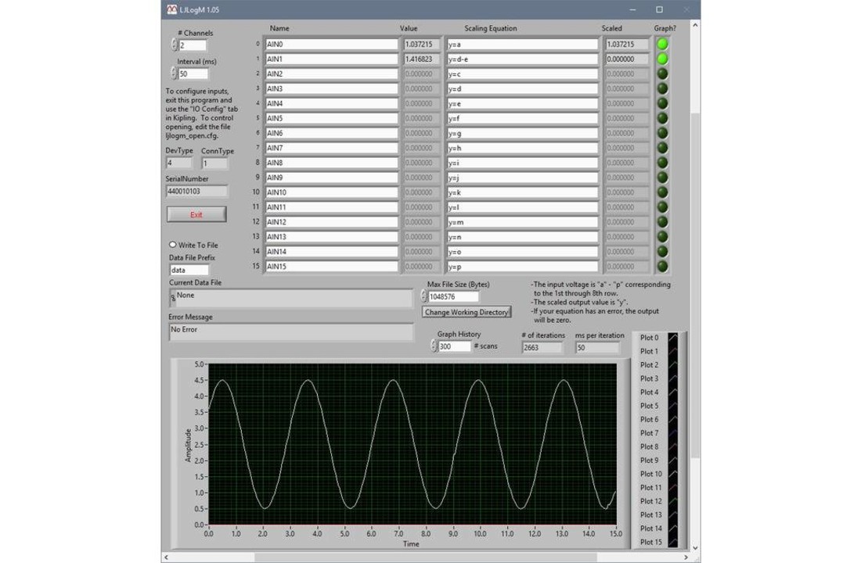Enable graphing for the AIN4 row
Image resolution: width=861 pixels, height=563 pixels.
663,103
